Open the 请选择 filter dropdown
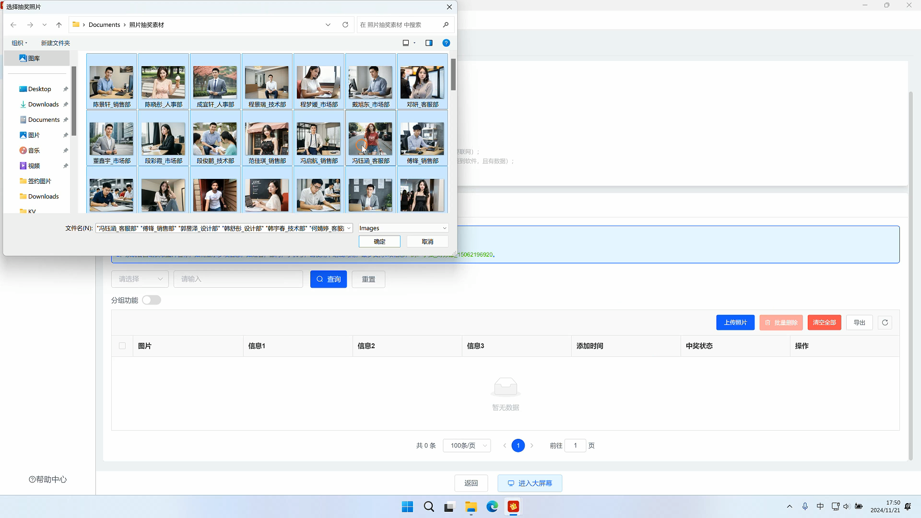921x518 pixels. tap(141, 279)
